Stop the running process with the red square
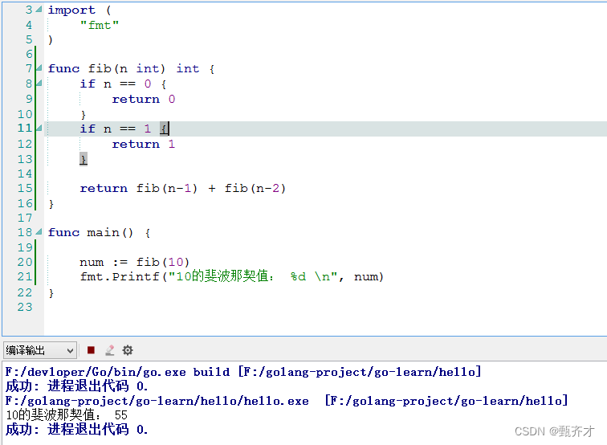This screenshot has height=445, width=607. click(91, 350)
